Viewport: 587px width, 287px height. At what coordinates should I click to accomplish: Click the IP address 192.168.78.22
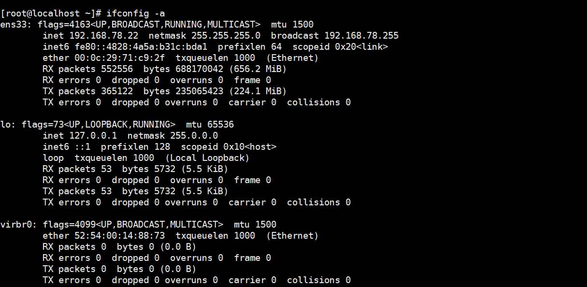[104, 36]
